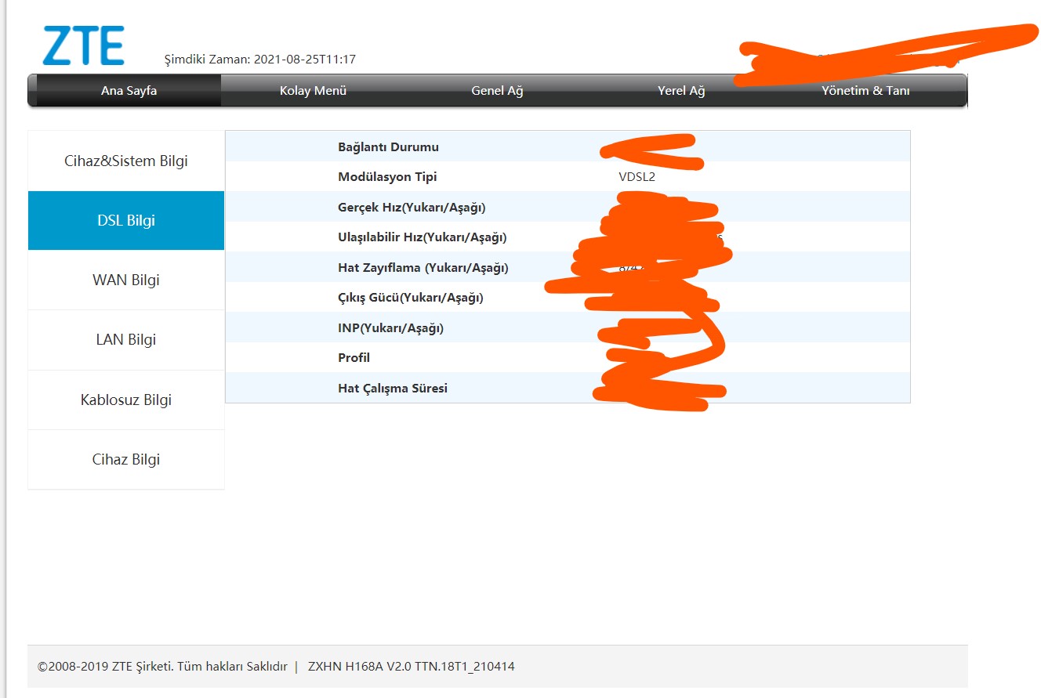Click the Şimdiki Zaman timestamp

259,60
